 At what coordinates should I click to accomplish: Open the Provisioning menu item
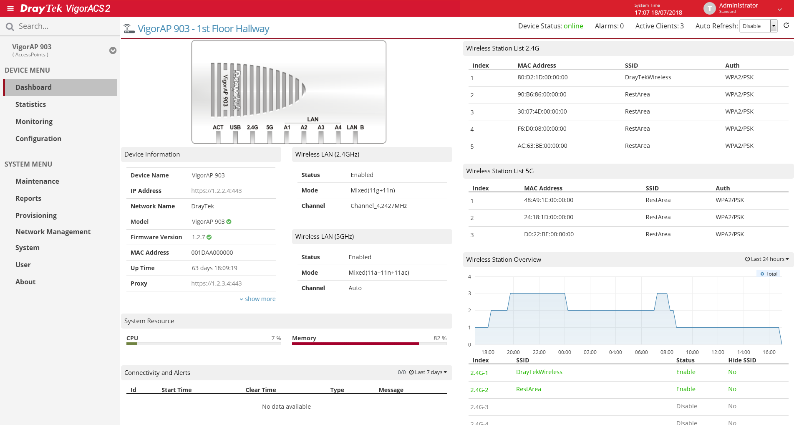[x=36, y=215]
